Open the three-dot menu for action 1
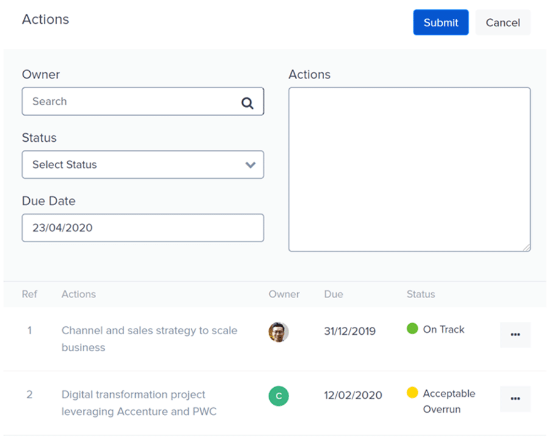Screen dimensions: 548x437 click(x=515, y=335)
